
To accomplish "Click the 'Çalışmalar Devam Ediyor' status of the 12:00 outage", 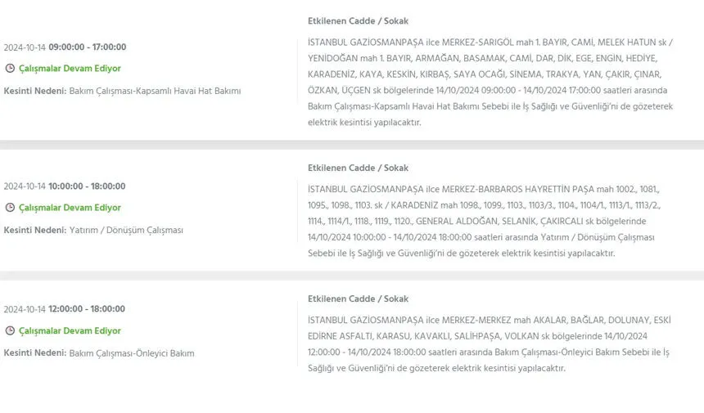I will pos(70,331).
